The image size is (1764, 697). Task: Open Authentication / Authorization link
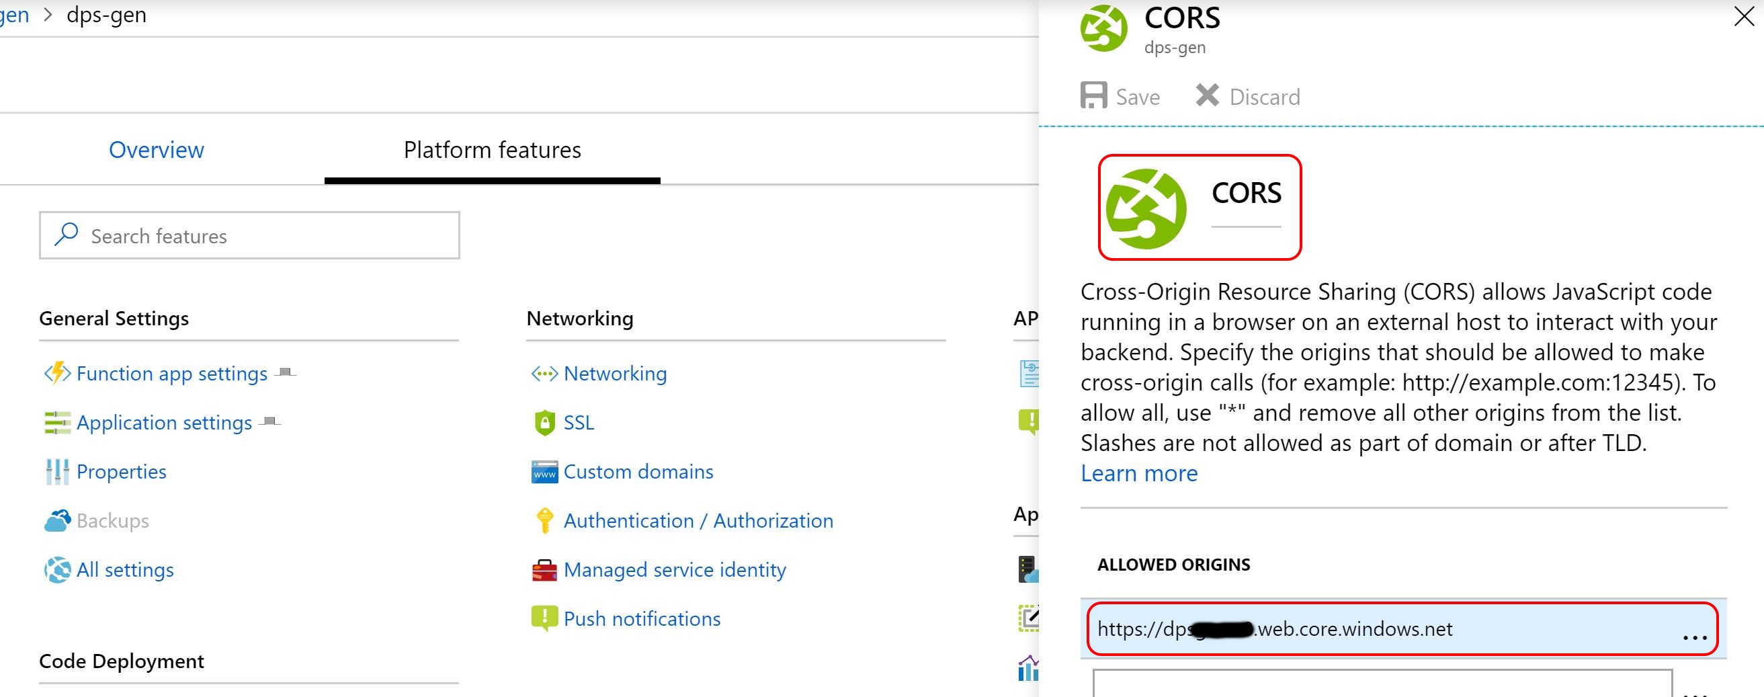tap(698, 521)
